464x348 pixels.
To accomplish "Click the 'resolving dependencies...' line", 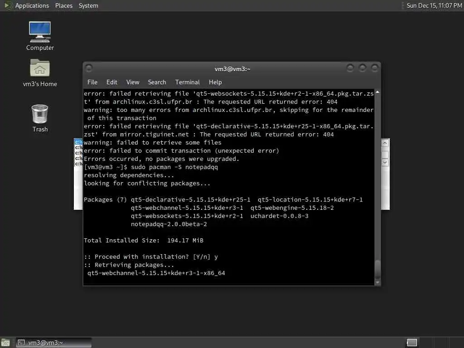I will click(129, 175).
